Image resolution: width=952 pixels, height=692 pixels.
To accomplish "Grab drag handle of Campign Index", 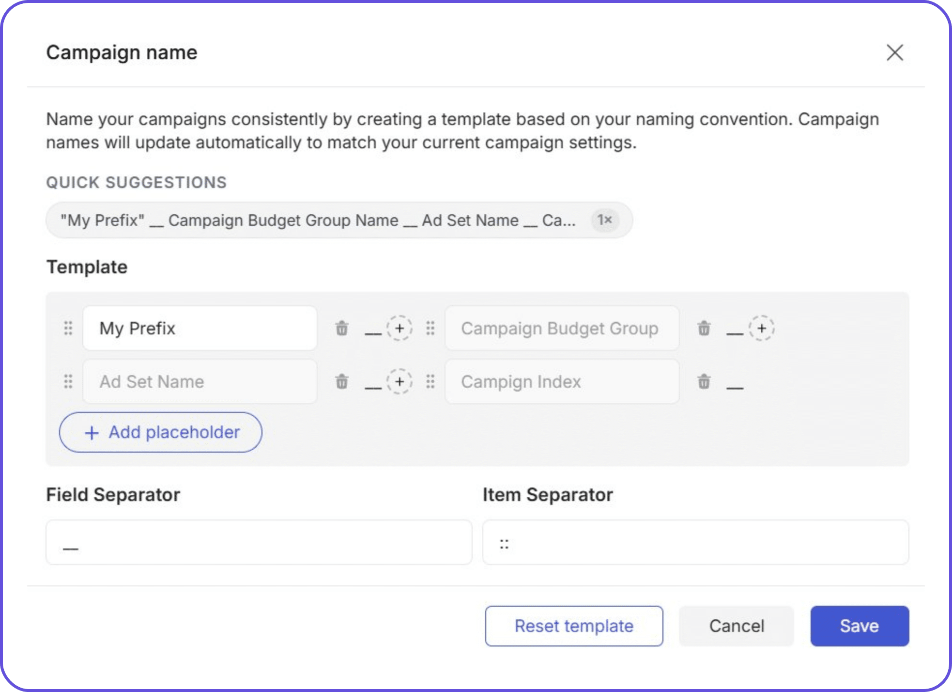I will coord(430,381).
